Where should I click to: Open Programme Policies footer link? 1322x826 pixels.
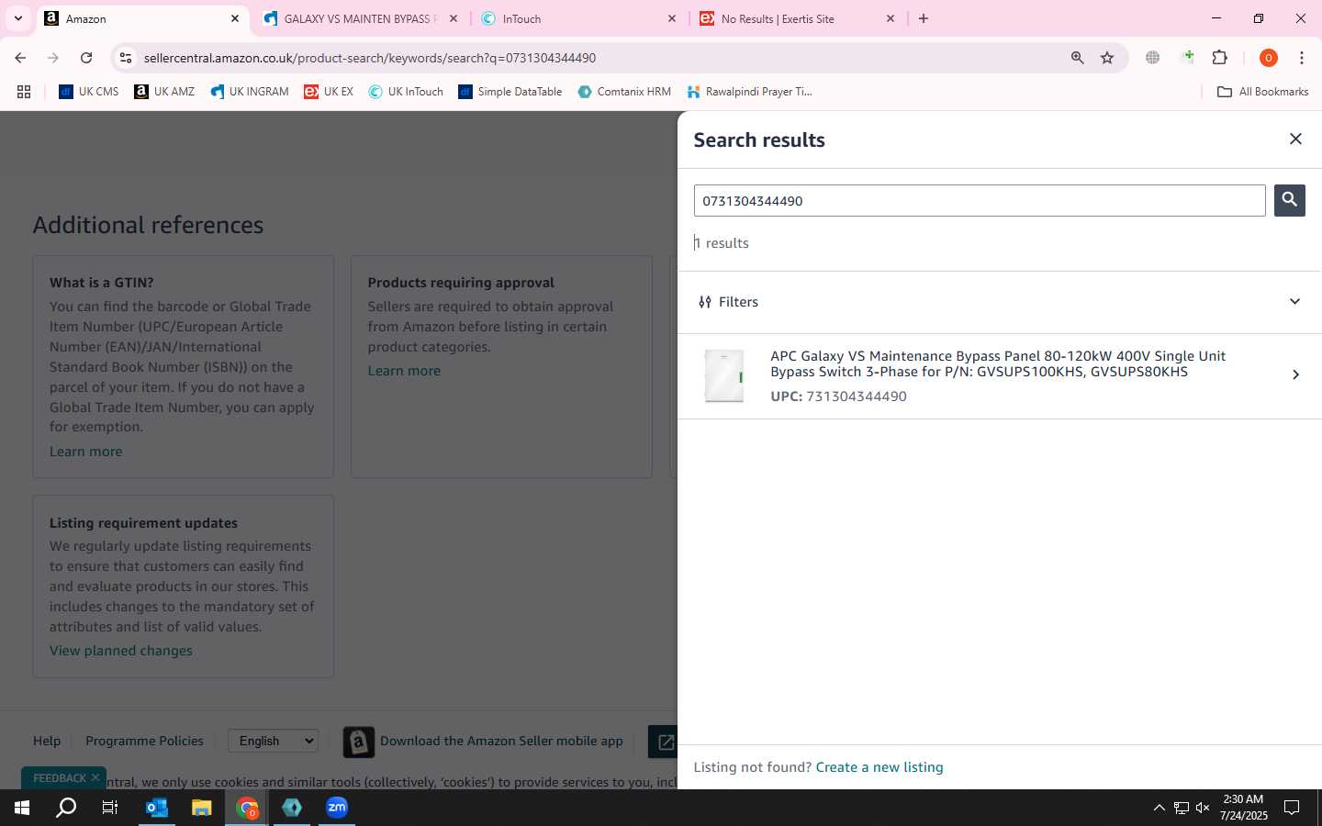pyautogui.click(x=144, y=741)
